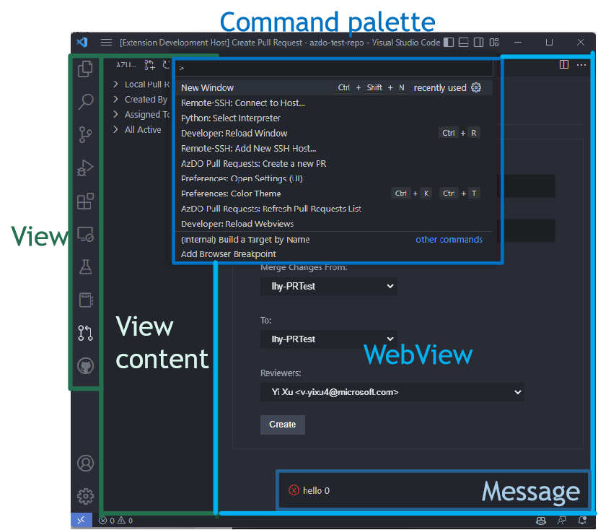Toggle the primary side bar layout button
This screenshot has height=530, width=598.
(x=449, y=43)
